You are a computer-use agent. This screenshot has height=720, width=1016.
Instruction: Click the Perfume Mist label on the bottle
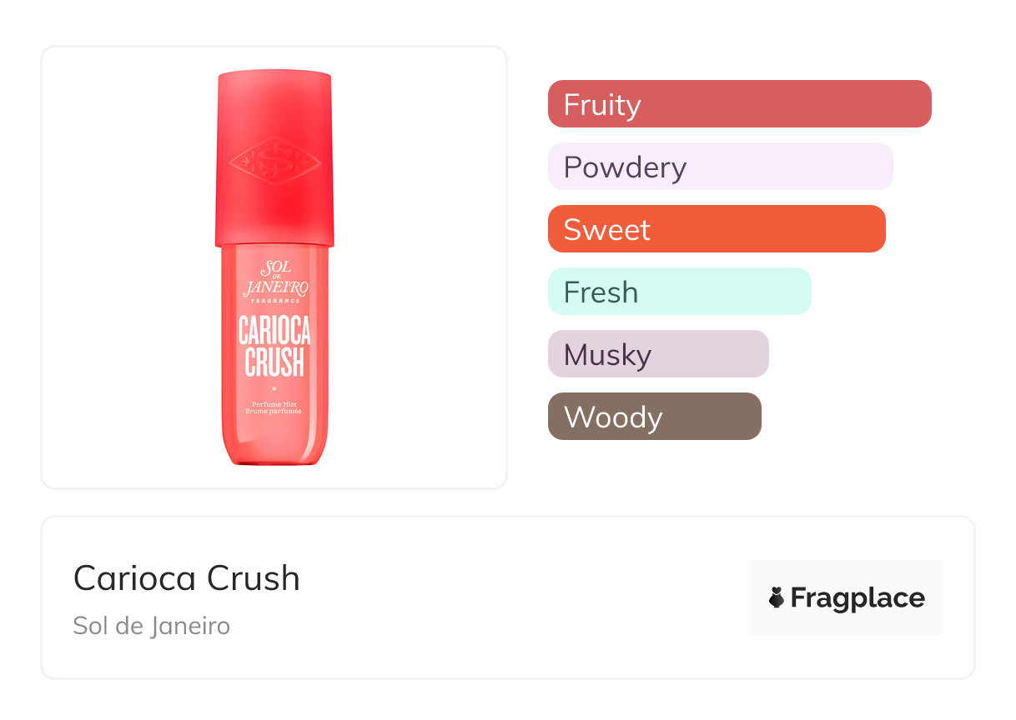coord(274,404)
